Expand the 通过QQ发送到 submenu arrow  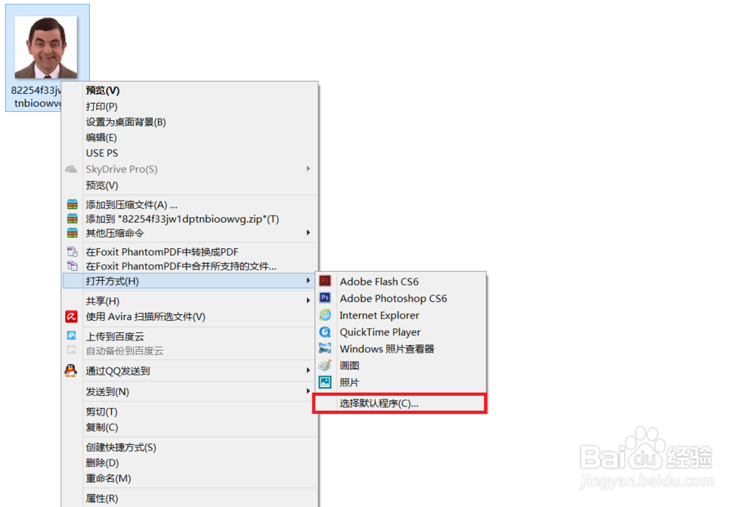point(308,371)
